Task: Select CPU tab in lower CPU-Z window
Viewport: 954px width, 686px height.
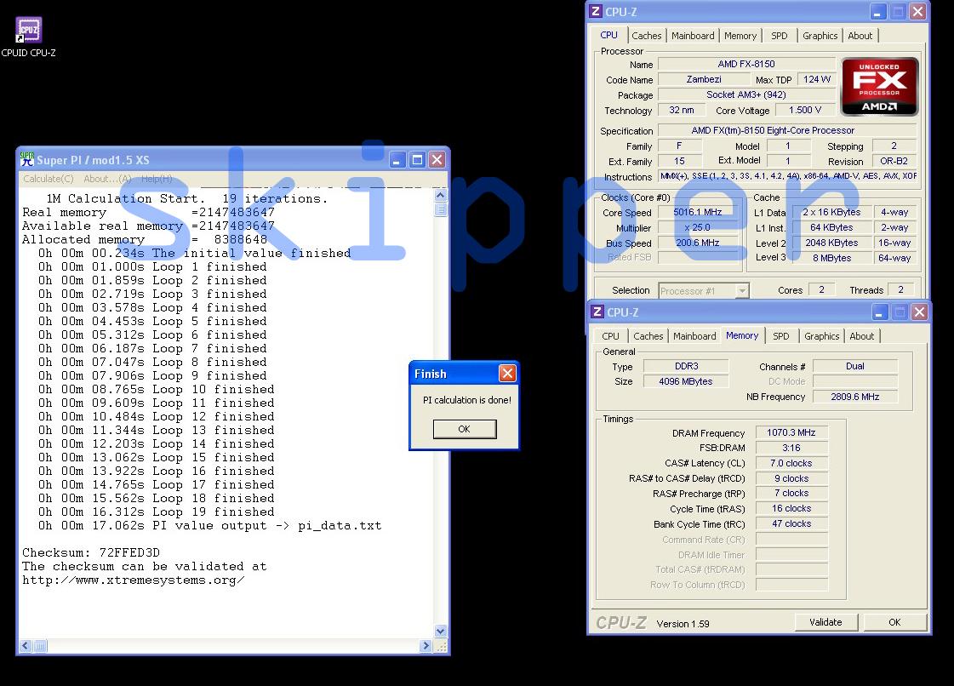Action: 610,336
